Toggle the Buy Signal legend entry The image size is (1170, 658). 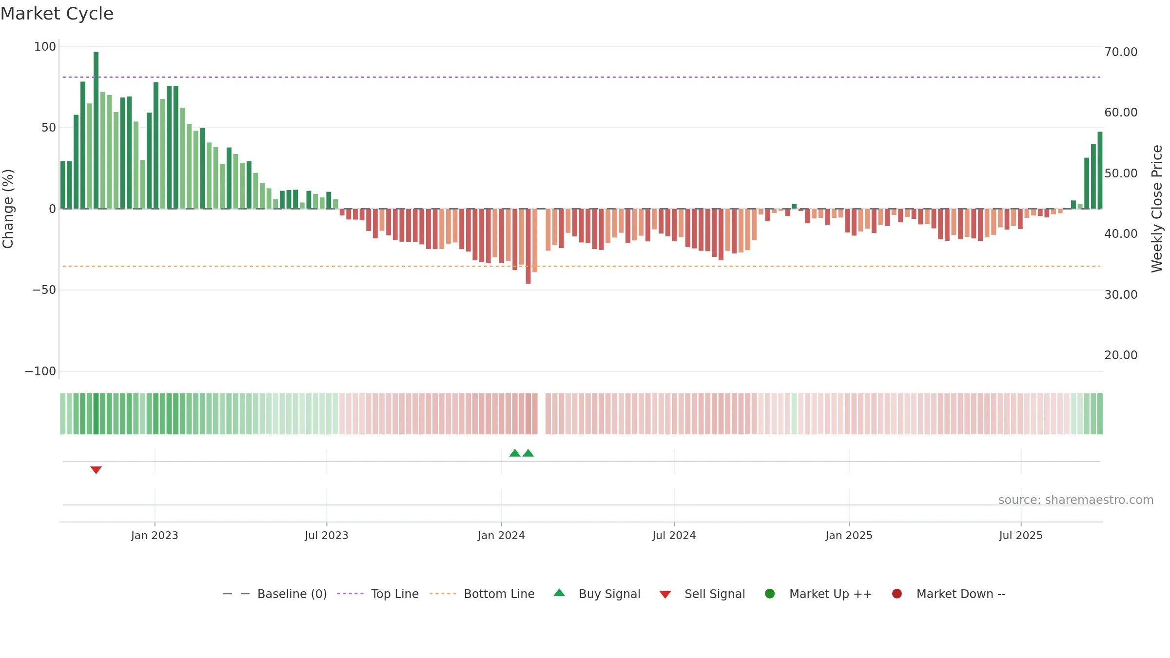click(x=597, y=594)
